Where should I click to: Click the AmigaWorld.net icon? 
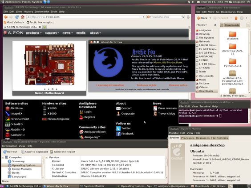pyautogui.click(x=81, y=132)
